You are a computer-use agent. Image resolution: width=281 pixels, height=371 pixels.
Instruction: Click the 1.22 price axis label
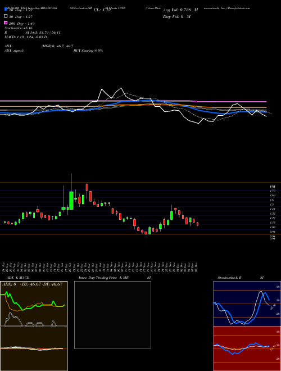pyautogui.click(x=272, y=218)
